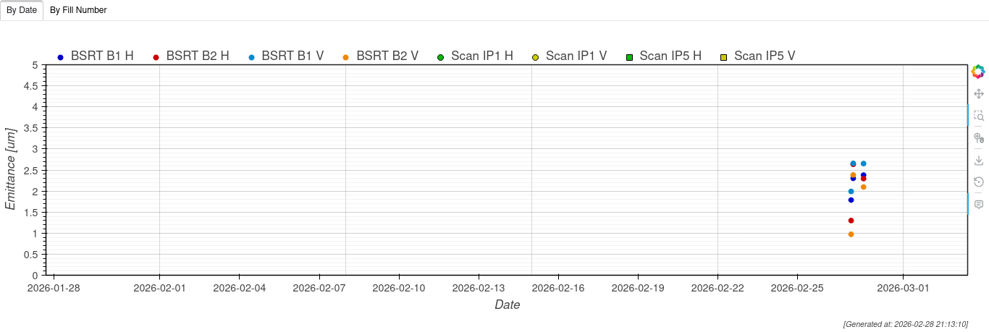Click the Save plot download icon

point(978,160)
